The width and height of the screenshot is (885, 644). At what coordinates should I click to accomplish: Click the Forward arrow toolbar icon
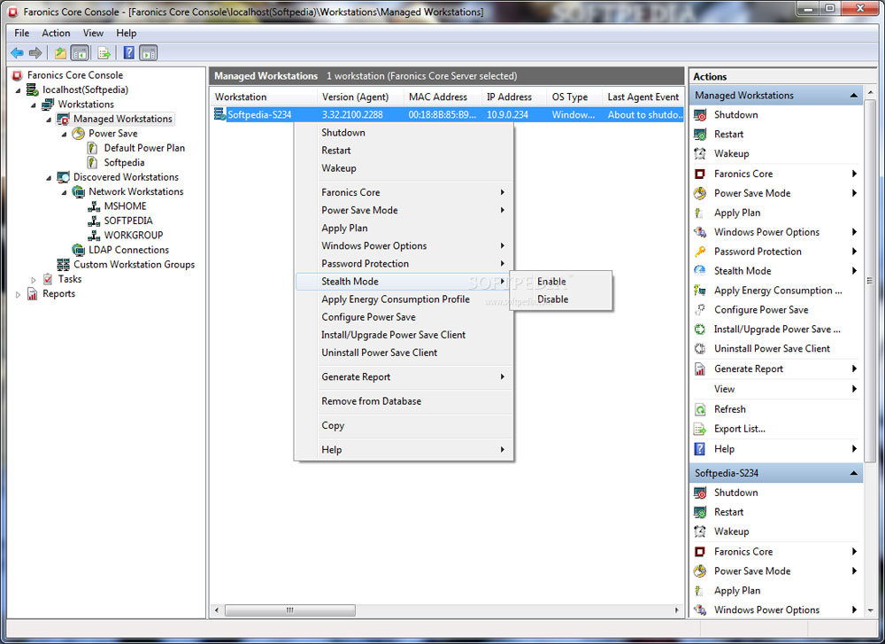click(x=35, y=53)
